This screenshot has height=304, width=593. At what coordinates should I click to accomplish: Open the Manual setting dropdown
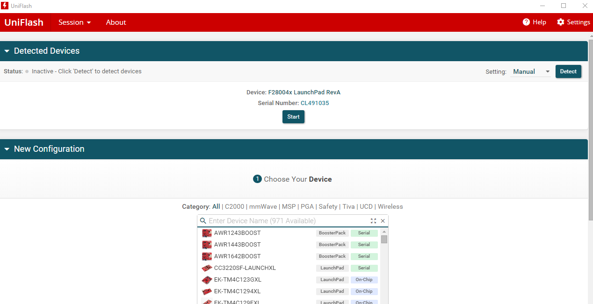[531, 72]
